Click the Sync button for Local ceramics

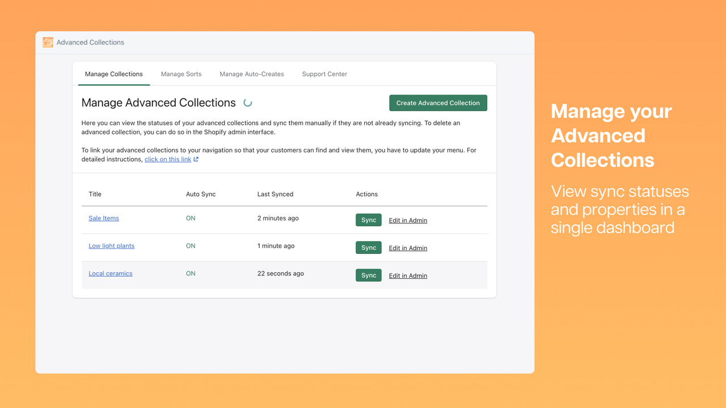(x=369, y=275)
